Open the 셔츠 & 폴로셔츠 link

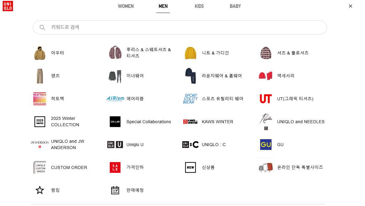[293, 53]
